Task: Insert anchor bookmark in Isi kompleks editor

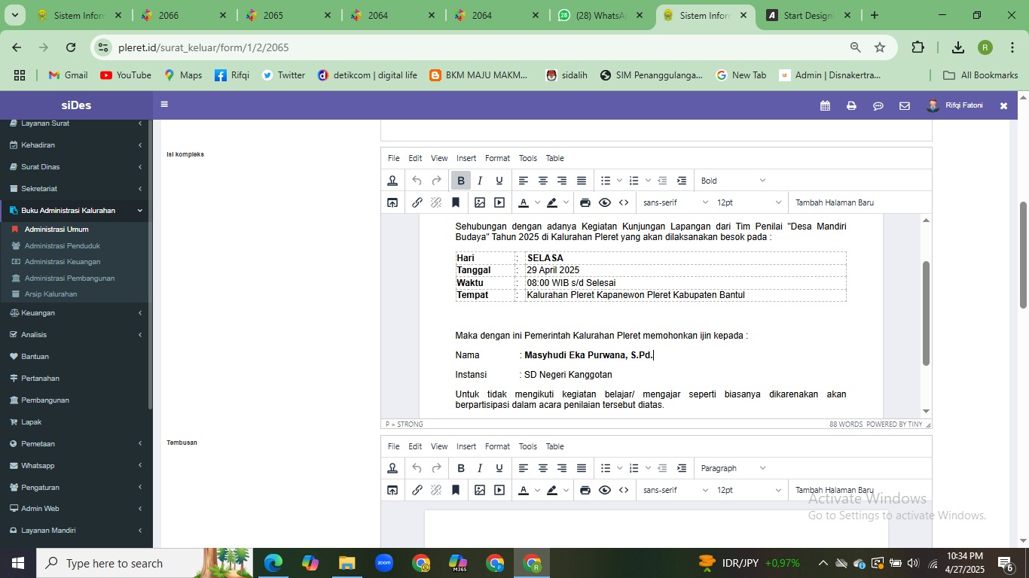Action: click(456, 202)
